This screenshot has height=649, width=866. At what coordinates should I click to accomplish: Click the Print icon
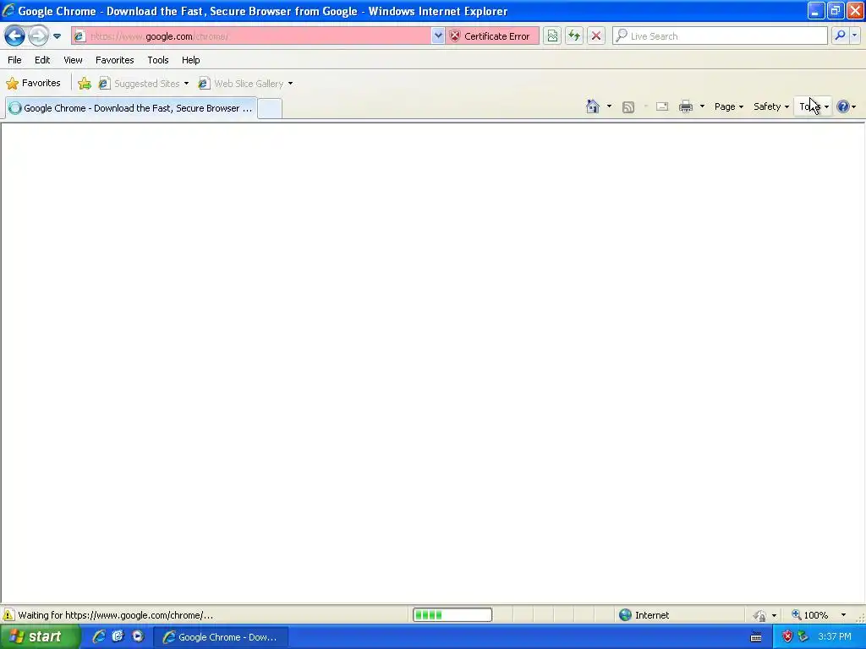(686, 106)
